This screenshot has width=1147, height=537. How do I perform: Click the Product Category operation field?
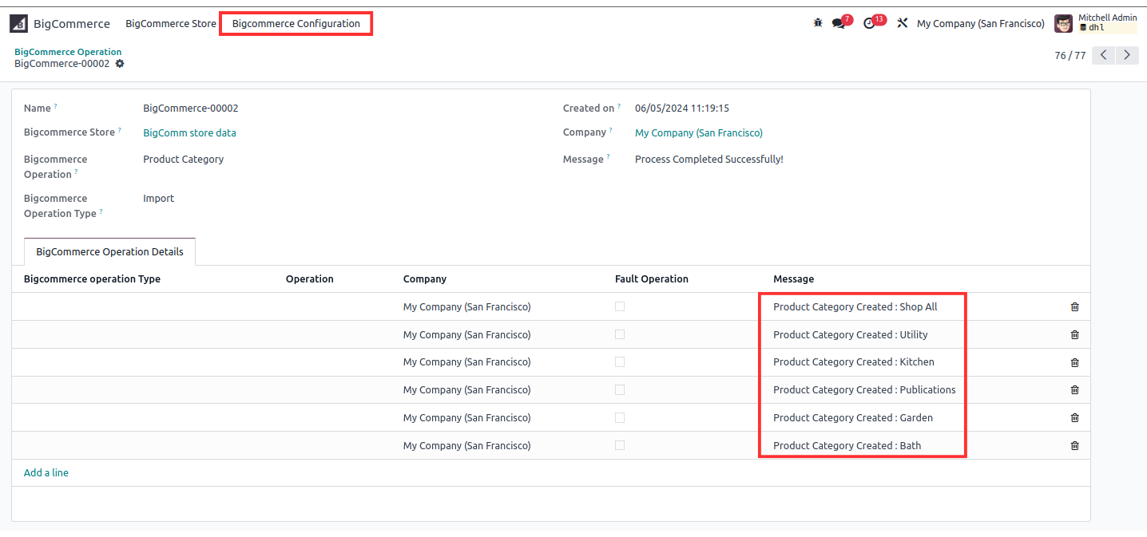pos(184,160)
